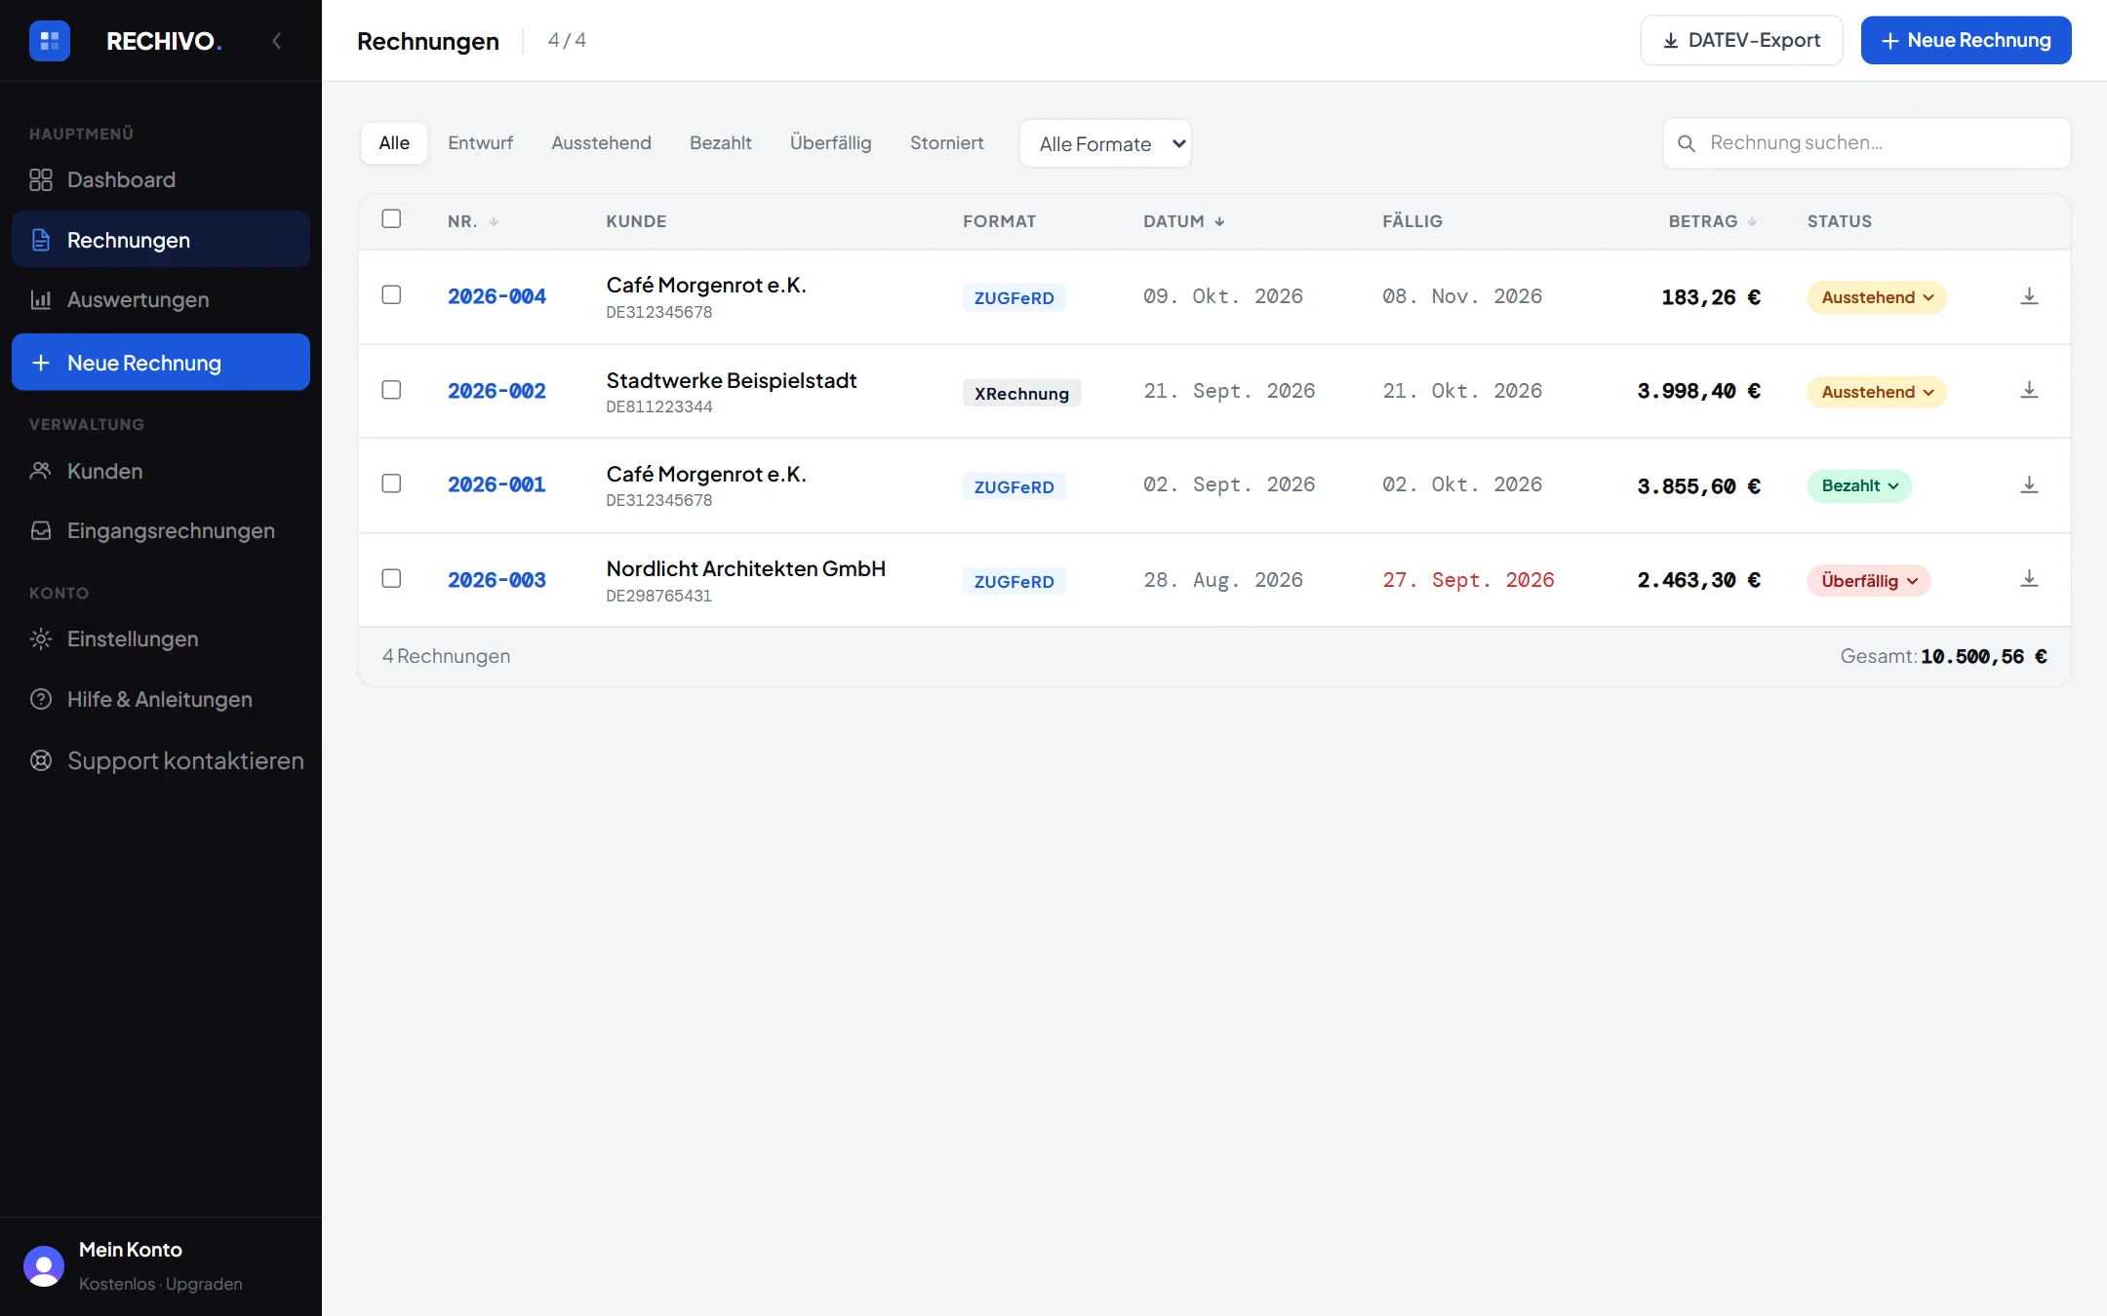Screen dimensions: 2107x1316
Task: Open Hilfe & Anleitungen
Action: (161, 700)
